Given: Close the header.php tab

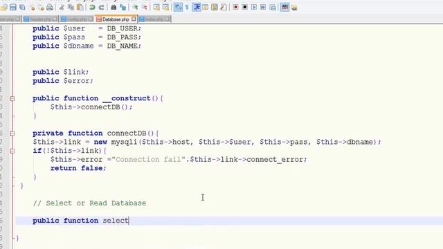Looking at the screenshot, I should coord(55,19).
